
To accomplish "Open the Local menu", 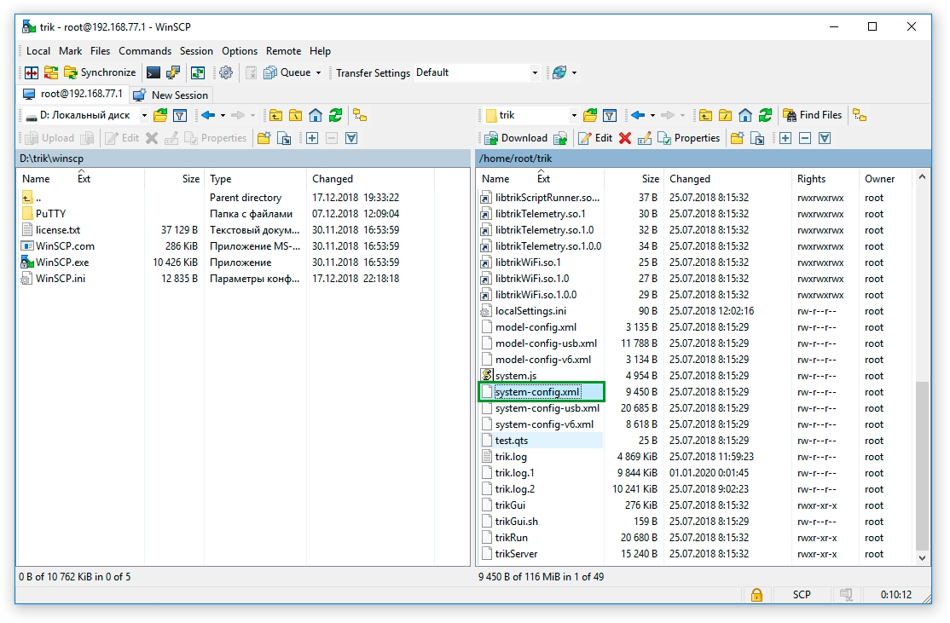I will [x=38, y=51].
